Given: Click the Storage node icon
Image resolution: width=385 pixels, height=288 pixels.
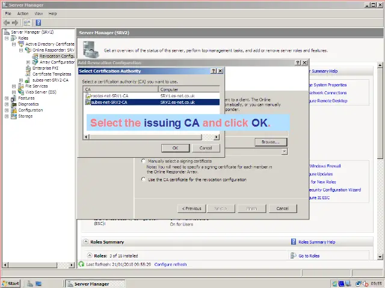Looking at the screenshot, I should coord(14,116).
